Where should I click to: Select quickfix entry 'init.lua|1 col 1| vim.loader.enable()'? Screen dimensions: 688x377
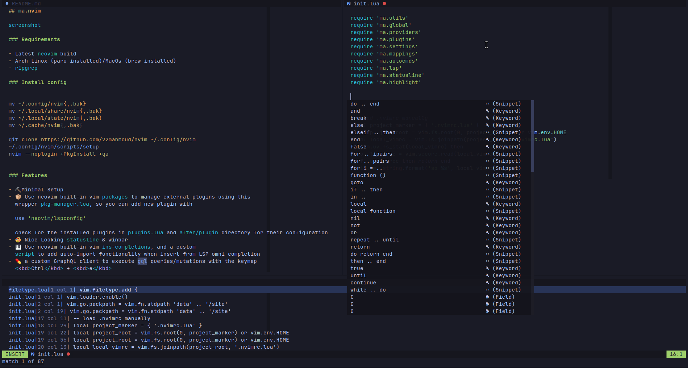(68, 297)
